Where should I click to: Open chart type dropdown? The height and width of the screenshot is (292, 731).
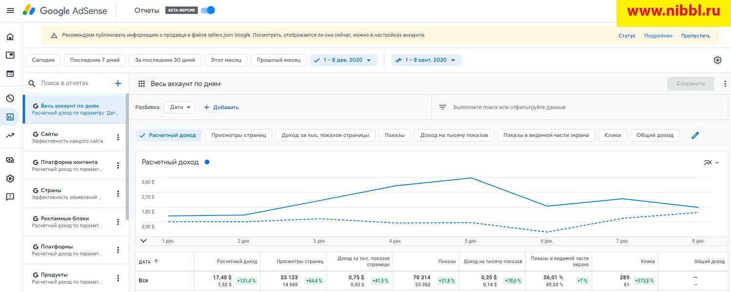(711, 163)
